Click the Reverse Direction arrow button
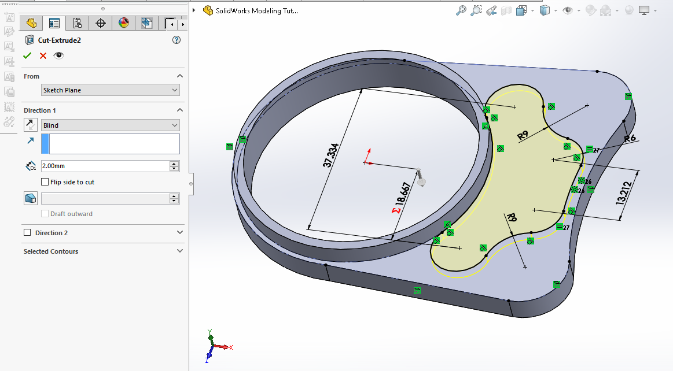Image resolution: width=673 pixels, height=371 pixels. tap(30, 125)
